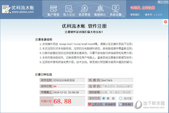Screen dimensions: 169x113
Task: Open the 收入支出 income and expense icon
Action: pos(69,11)
